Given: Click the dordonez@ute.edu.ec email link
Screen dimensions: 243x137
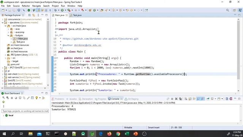Looking at the screenshot, I should [88, 45].
